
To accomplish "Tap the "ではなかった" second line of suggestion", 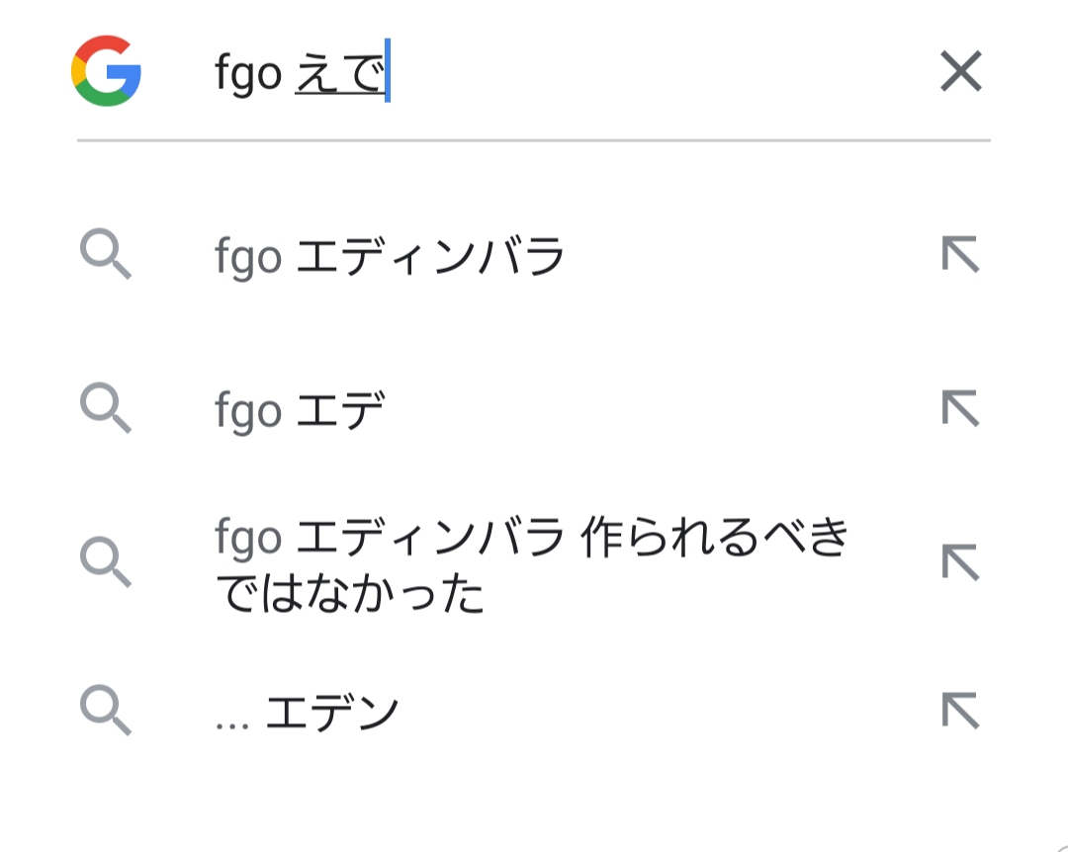I will point(349,593).
